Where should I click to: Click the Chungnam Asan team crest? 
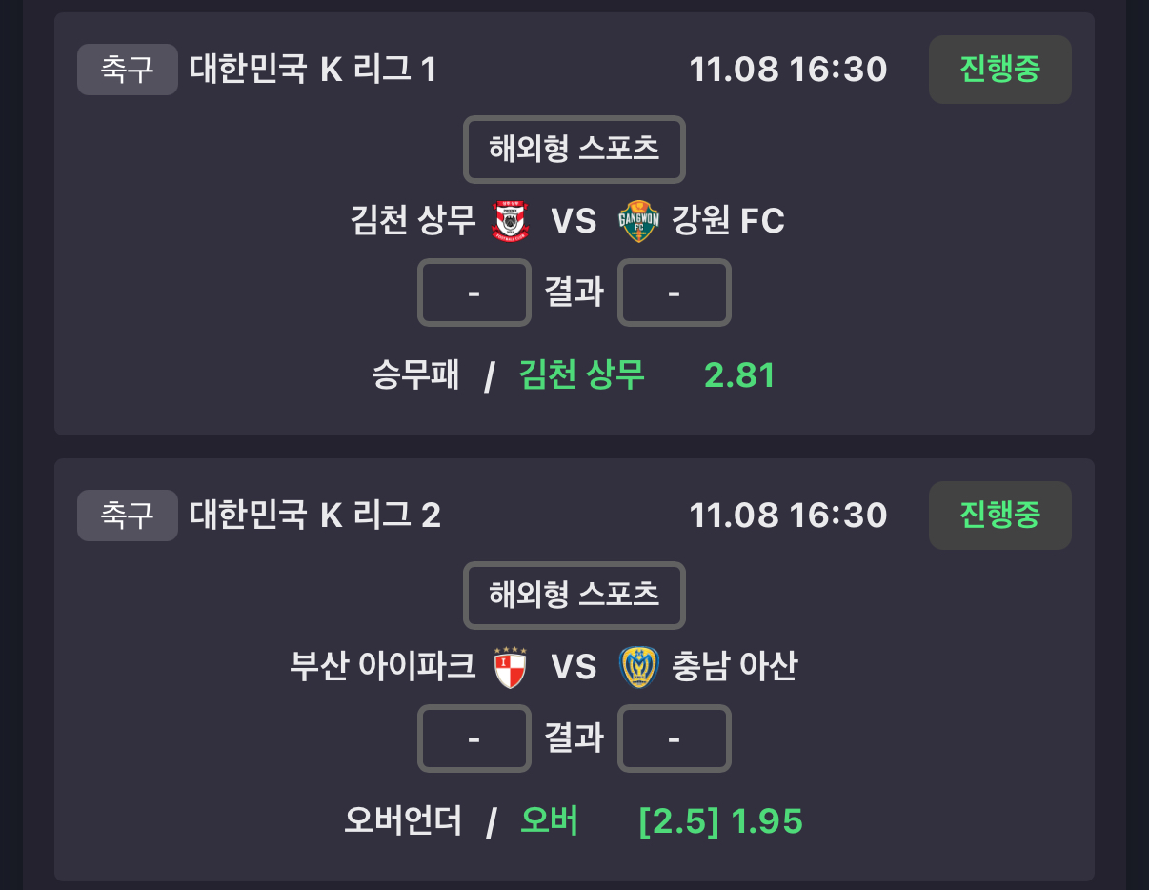click(638, 667)
